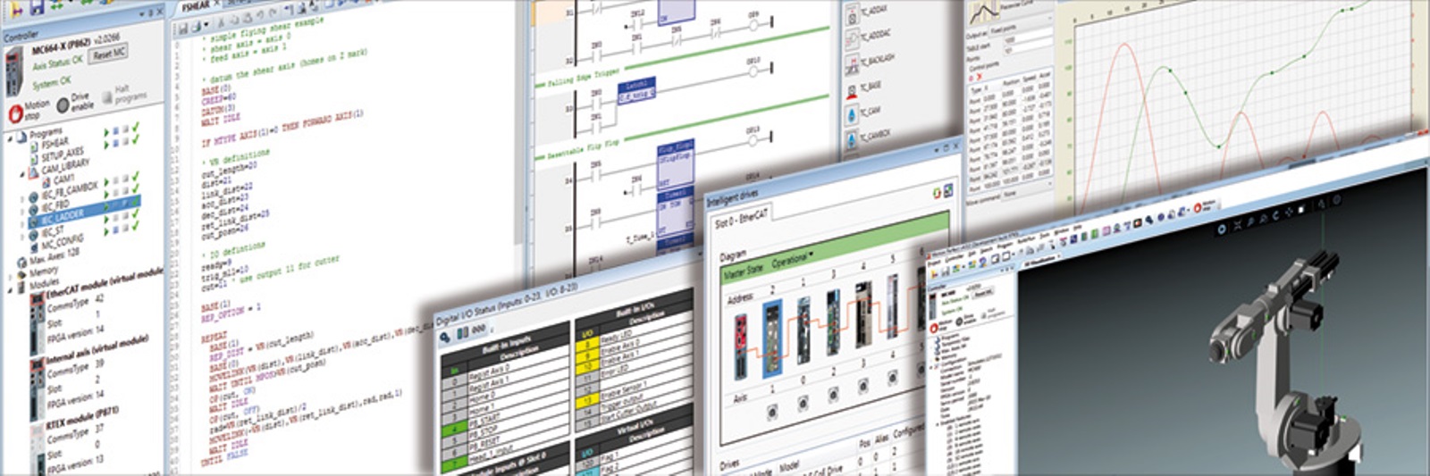Click gears icon in Digital I/O Status toolbar
1430x476 pixels.
(444, 338)
